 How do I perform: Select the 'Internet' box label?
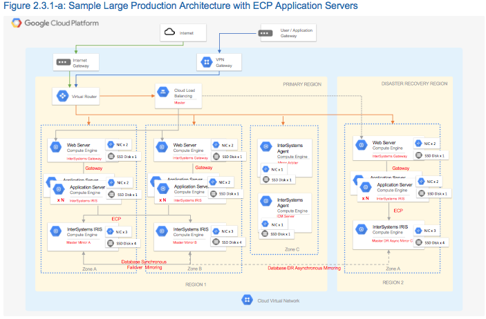(186, 33)
